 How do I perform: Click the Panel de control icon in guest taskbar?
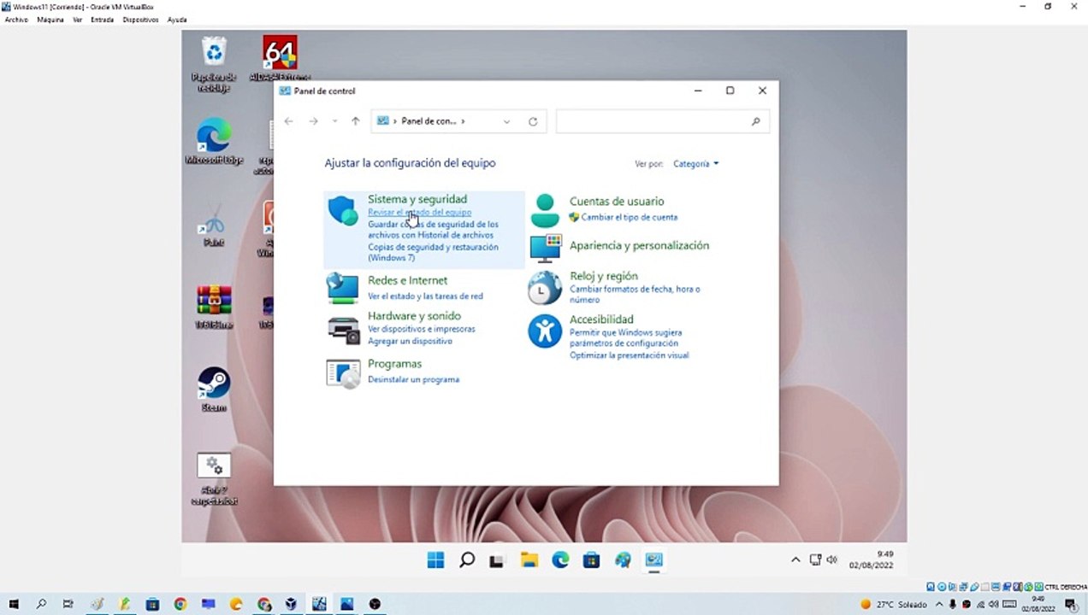coord(654,560)
